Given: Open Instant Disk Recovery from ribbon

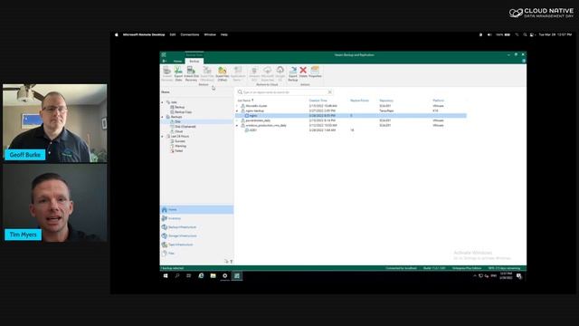Looking at the screenshot, I should click(191, 73).
